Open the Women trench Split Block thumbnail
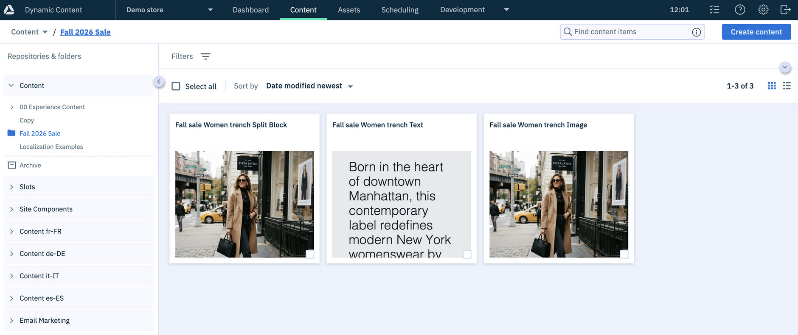The height and width of the screenshot is (335, 798). (244, 204)
